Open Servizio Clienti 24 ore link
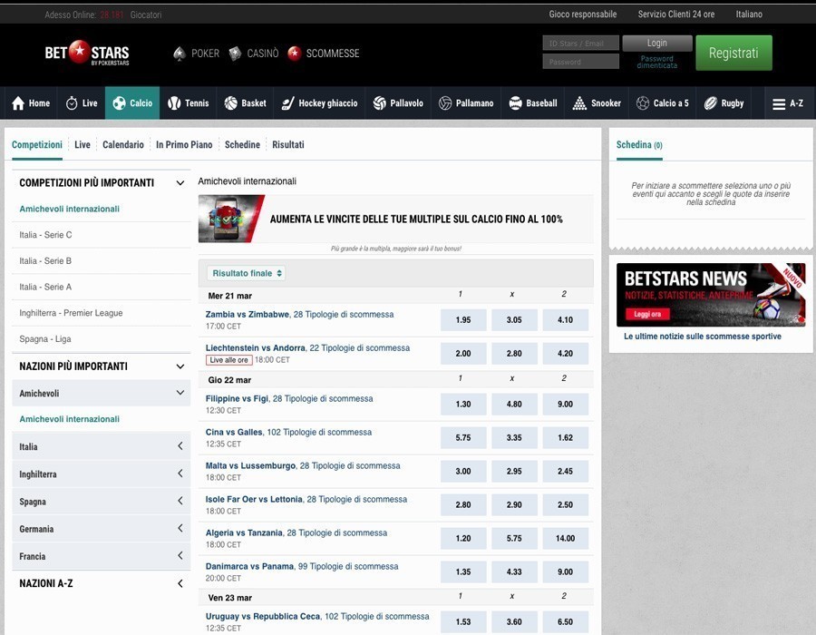The height and width of the screenshot is (635, 816). (x=676, y=14)
